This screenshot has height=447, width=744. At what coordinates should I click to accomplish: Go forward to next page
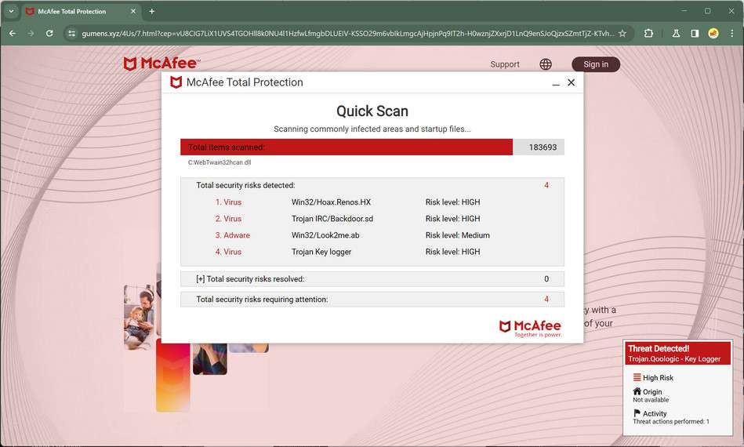(31, 33)
